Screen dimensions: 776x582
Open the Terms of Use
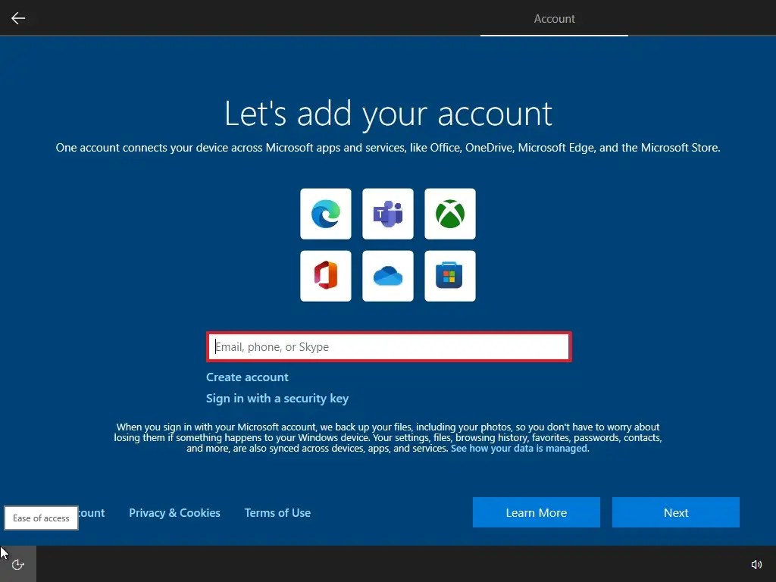277,512
